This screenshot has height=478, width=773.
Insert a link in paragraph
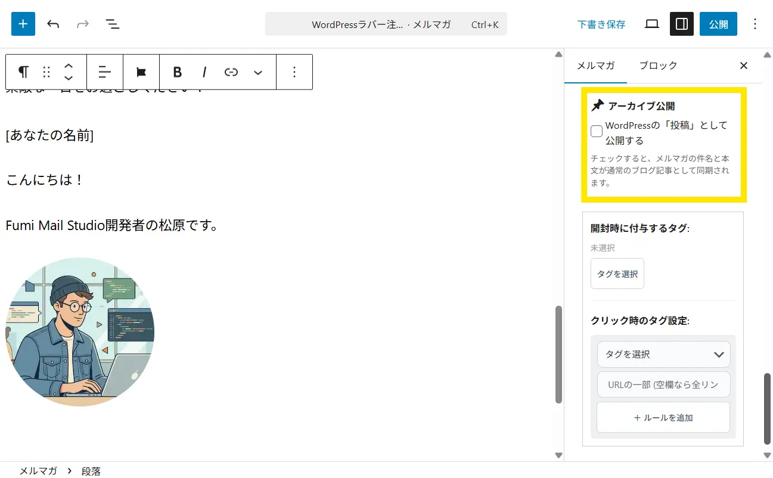tap(231, 72)
